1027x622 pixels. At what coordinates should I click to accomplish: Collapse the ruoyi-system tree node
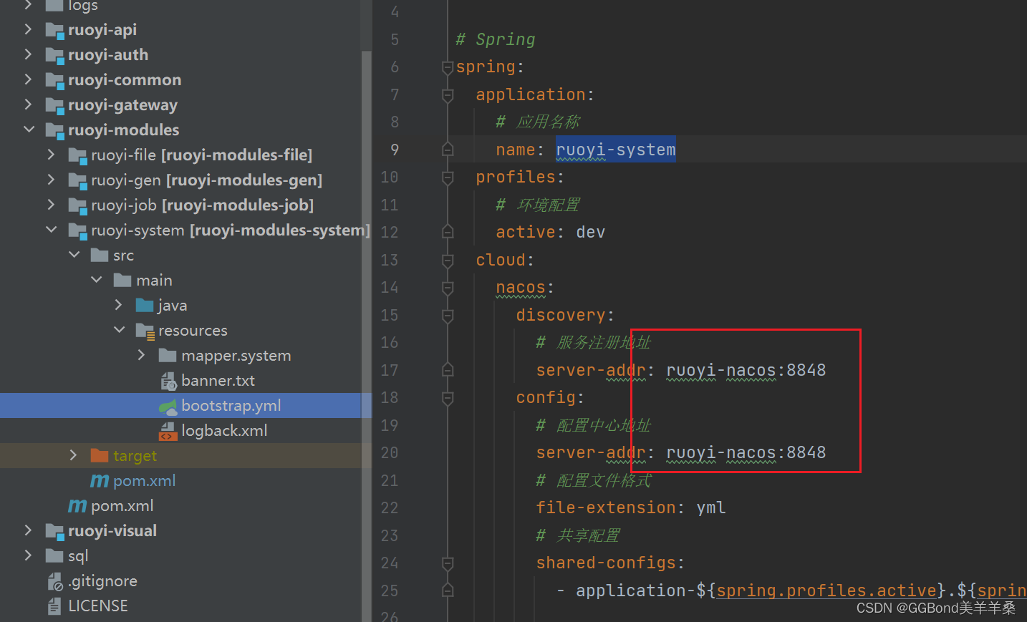point(52,230)
